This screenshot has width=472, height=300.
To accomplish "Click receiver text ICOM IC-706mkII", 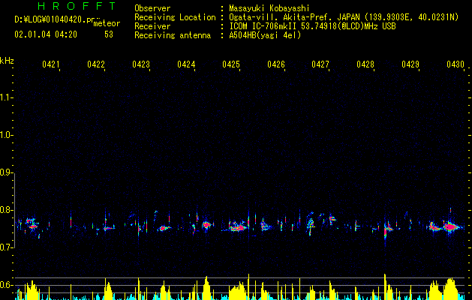I will click(x=263, y=26).
